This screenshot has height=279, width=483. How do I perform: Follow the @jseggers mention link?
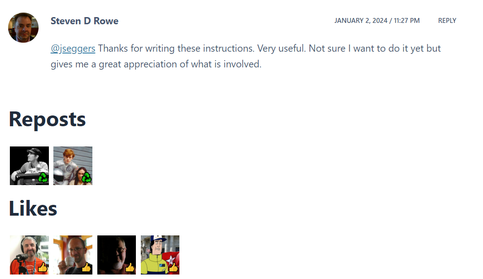[x=73, y=49]
